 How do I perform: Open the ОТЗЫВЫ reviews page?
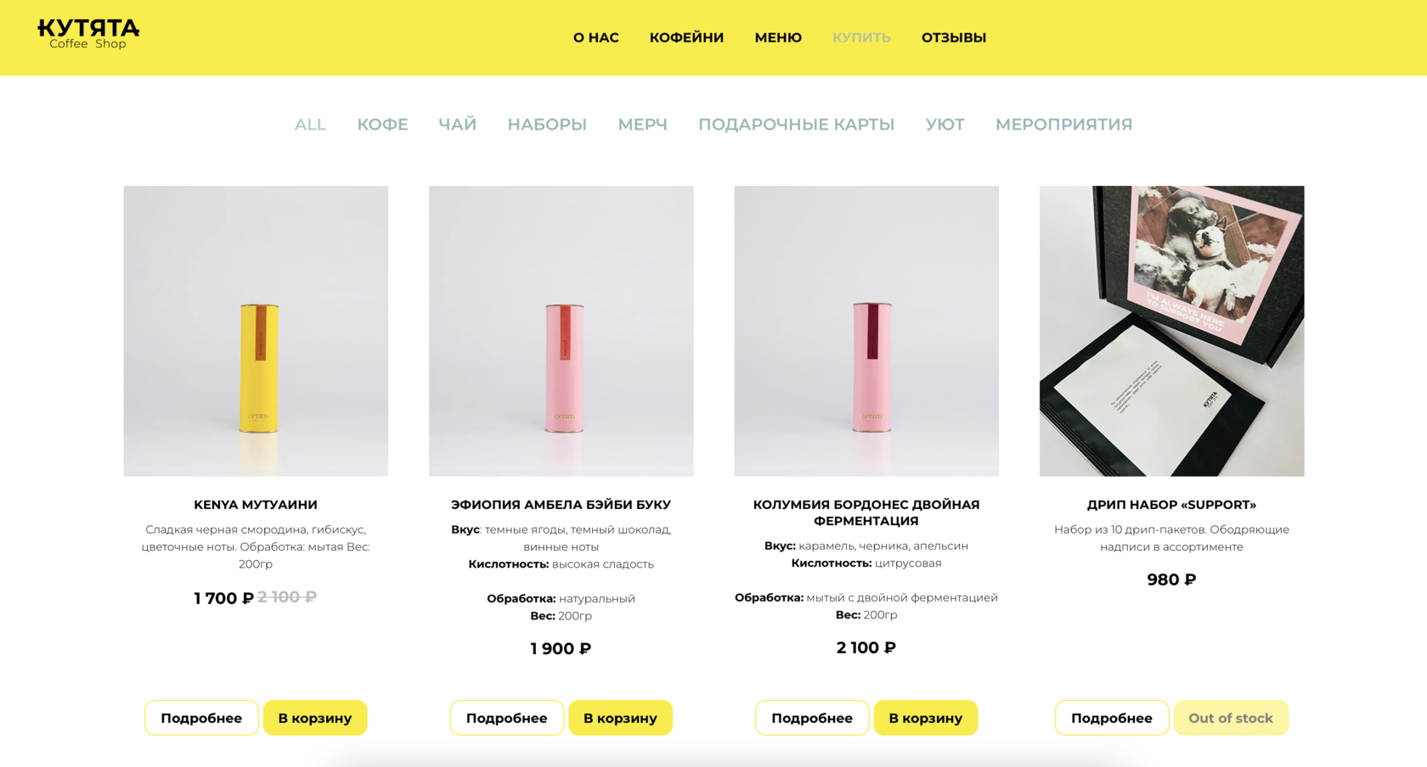point(954,37)
